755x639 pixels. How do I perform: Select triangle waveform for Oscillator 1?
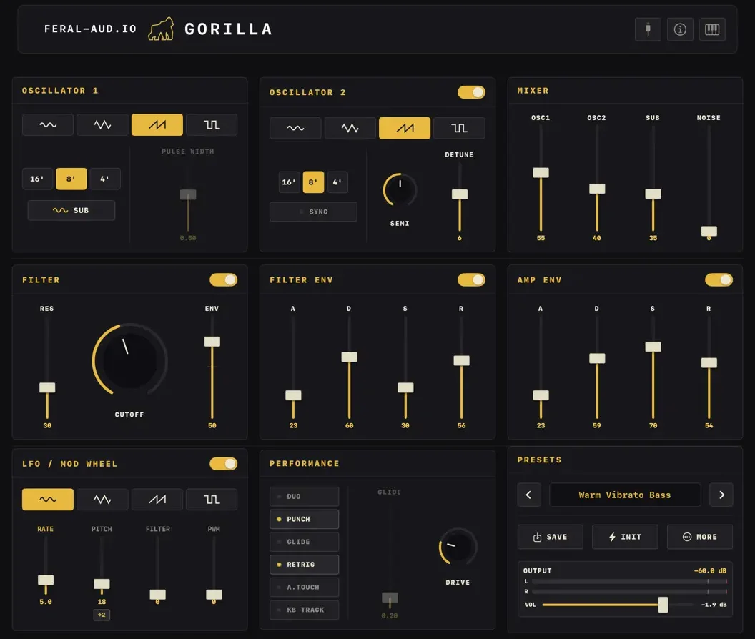tap(102, 124)
